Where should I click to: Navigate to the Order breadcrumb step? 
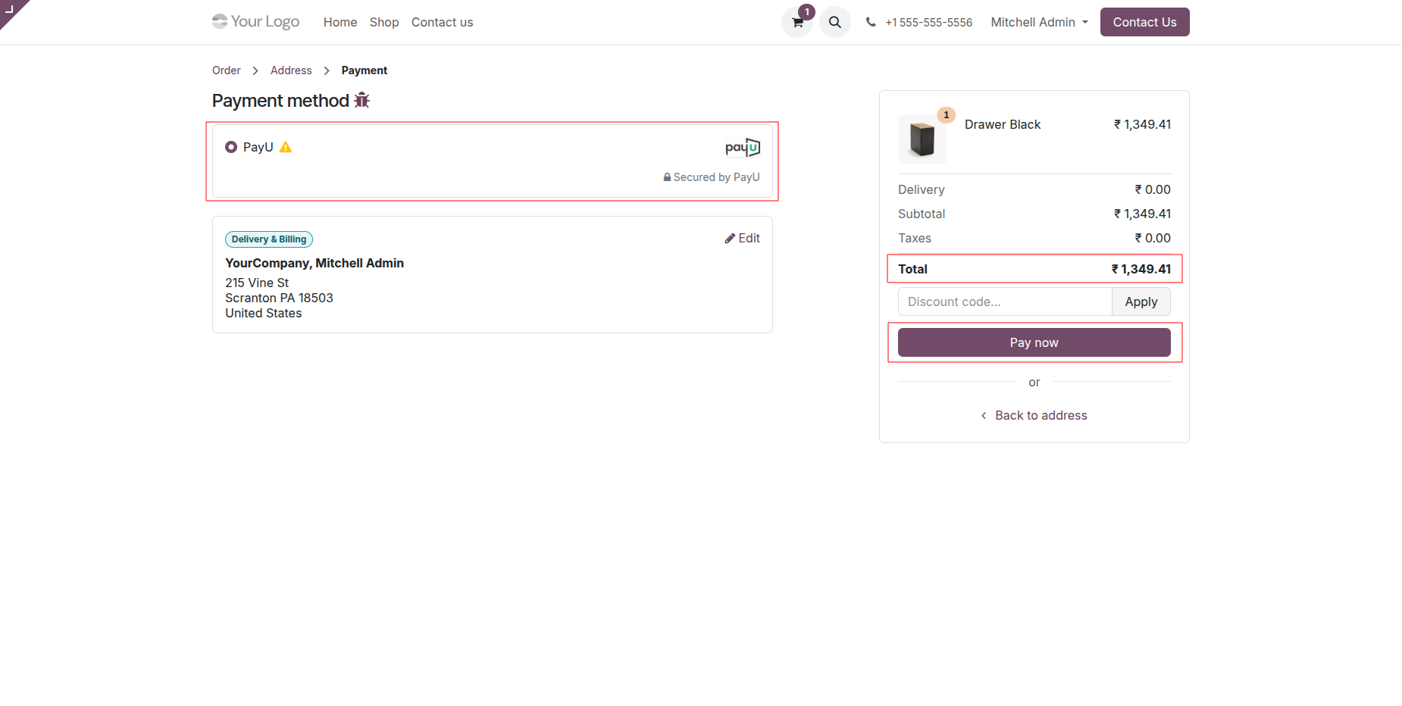tap(226, 70)
